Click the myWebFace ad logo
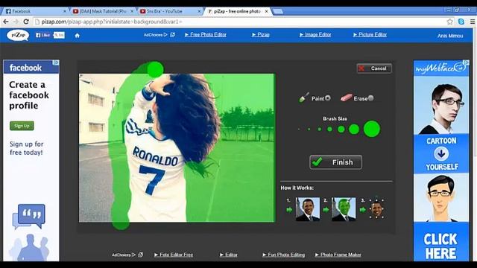The height and width of the screenshot is (268, 477). [440, 68]
